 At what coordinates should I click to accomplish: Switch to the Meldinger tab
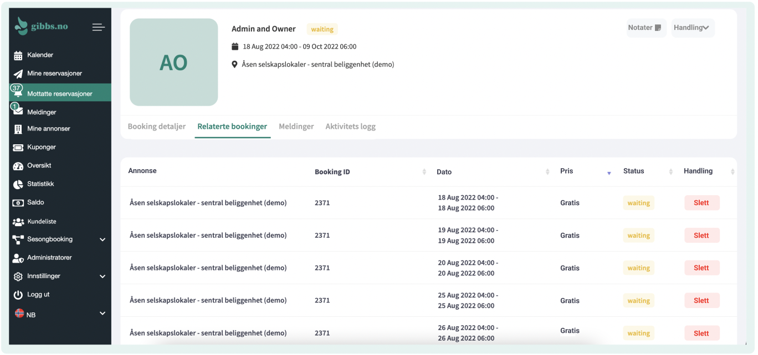[x=296, y=127]
